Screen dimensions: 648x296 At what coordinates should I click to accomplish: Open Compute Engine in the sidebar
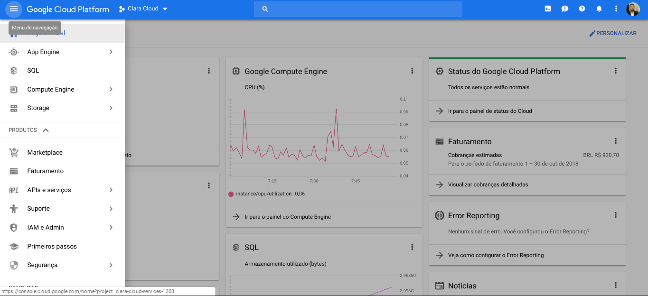pos(62,89)
